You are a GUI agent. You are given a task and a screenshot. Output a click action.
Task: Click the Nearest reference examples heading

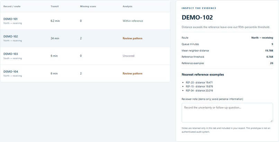tap(202, 74)
